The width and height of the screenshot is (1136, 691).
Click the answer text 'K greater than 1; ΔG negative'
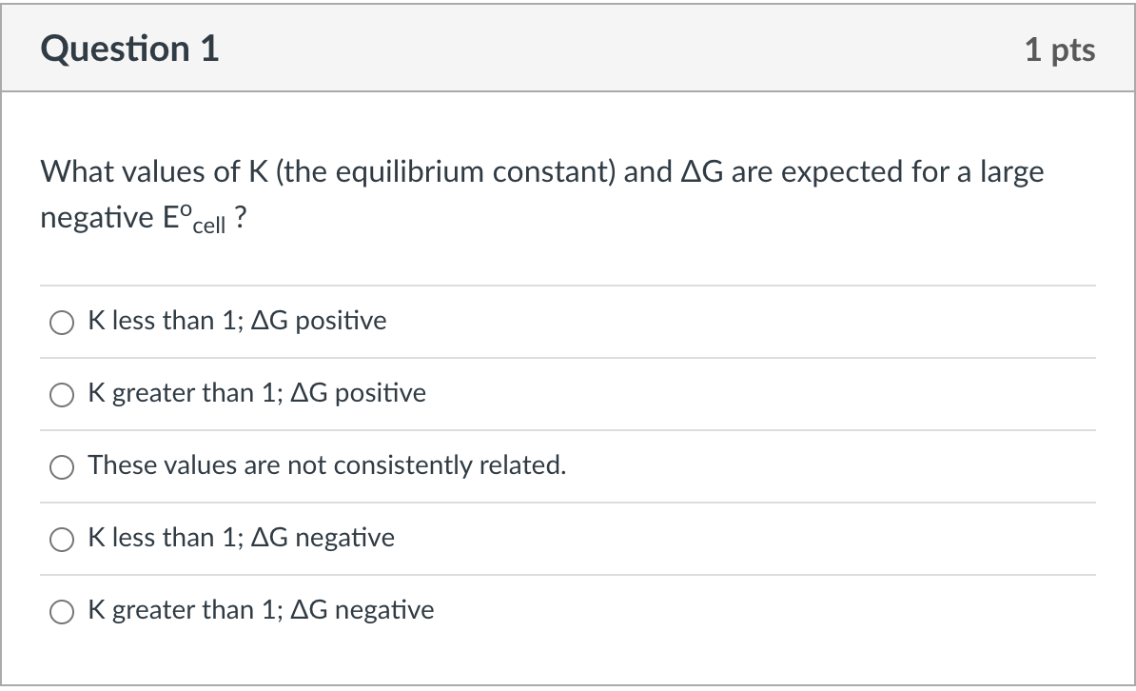(x=261, y=610)
